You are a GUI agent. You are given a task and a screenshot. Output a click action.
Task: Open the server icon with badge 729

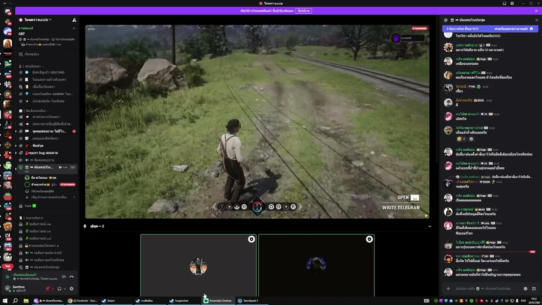(x=8, y=206)
